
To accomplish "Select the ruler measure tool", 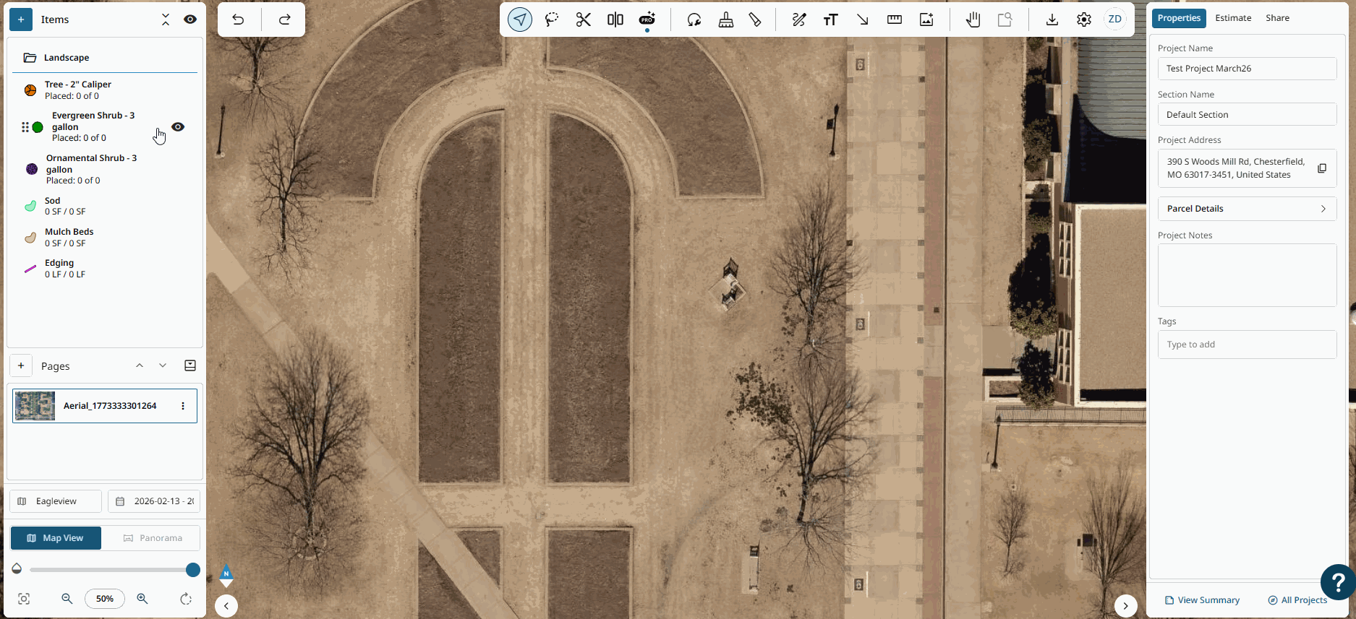I will click(895, 20).
